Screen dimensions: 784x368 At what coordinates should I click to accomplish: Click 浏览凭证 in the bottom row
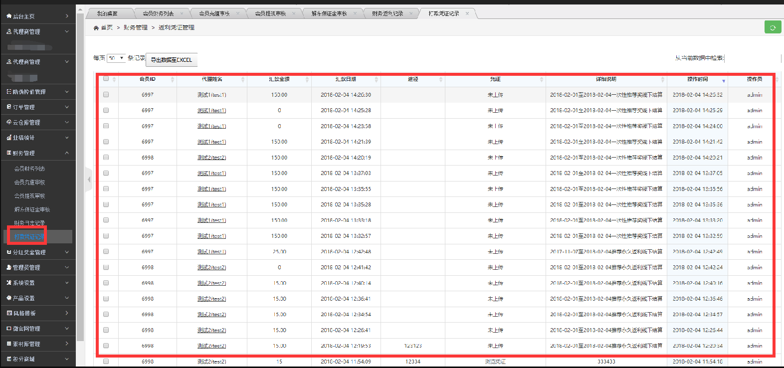(495, 362)
